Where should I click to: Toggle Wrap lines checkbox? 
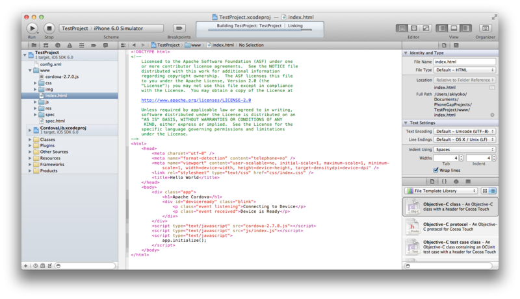pos(435,170)
